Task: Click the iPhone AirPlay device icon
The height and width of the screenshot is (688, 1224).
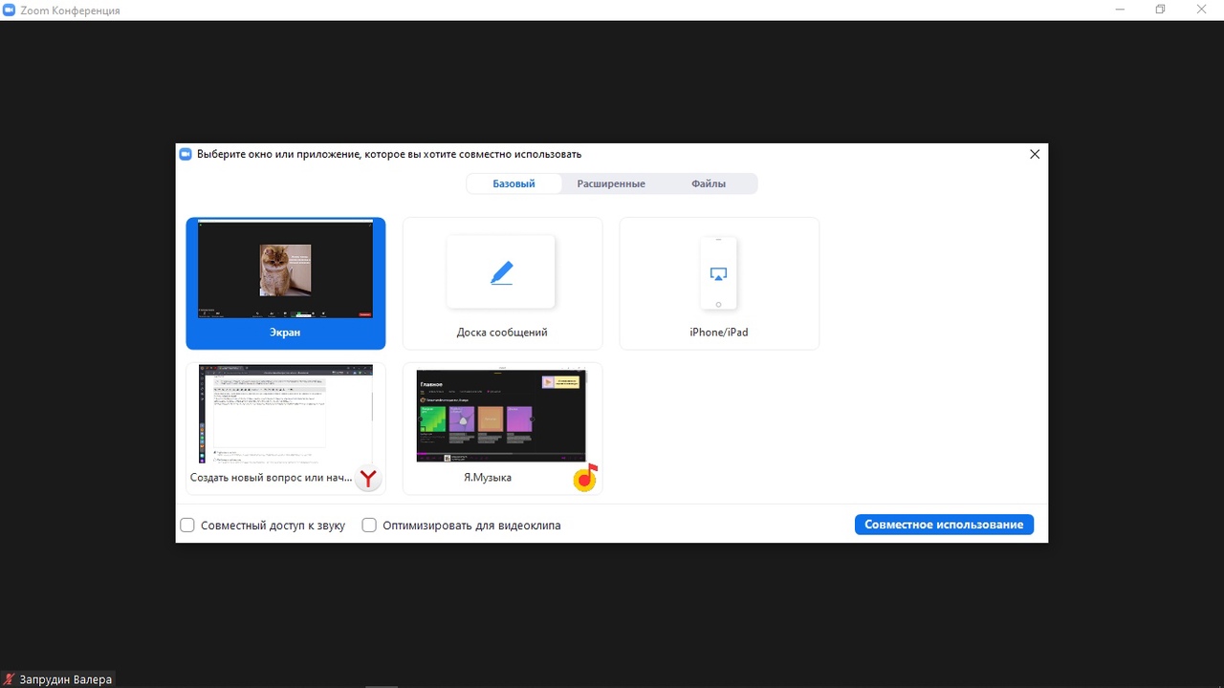Action: 719,273
